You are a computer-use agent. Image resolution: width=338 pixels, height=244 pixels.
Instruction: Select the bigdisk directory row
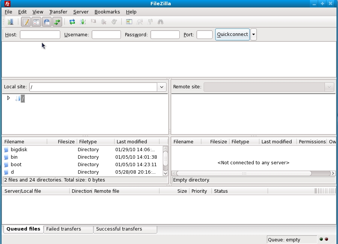click(x=83, y=150)
